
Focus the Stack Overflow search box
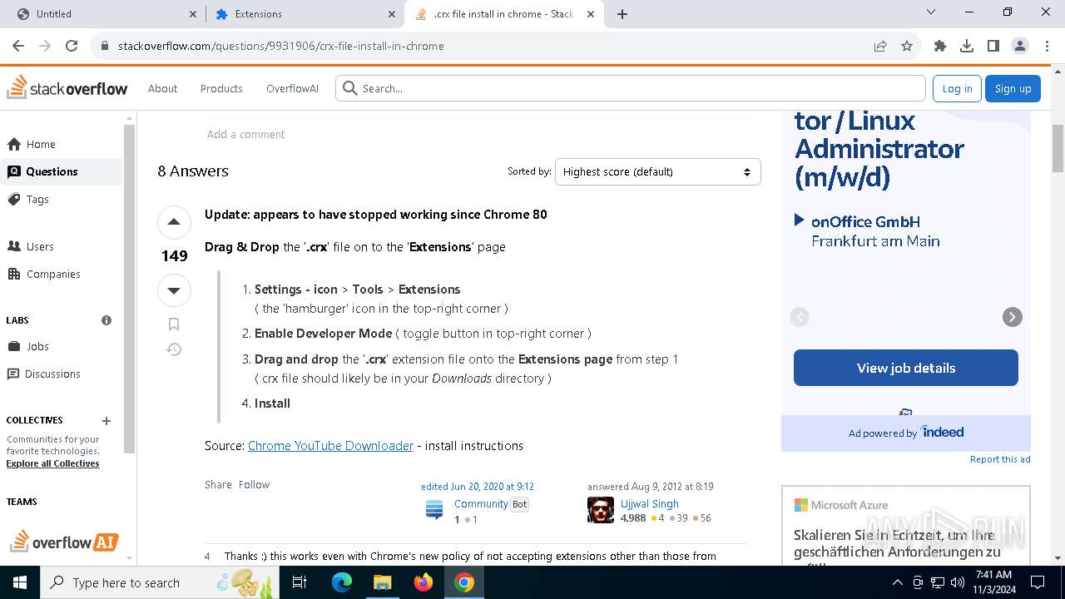pyautogui.click(x=631, y=88)
